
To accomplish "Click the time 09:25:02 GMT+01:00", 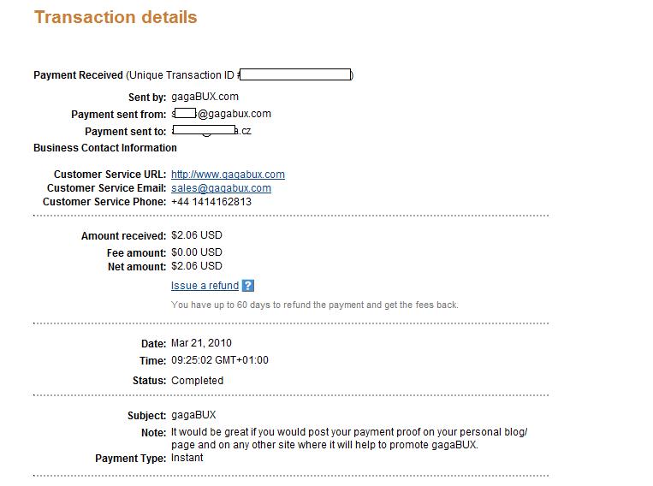I will point(219,360).
